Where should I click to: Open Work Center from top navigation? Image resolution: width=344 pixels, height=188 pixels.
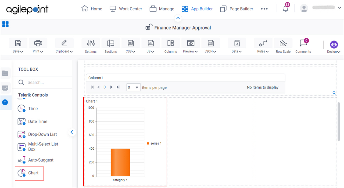pyautogui.click(x=126, y=9)
